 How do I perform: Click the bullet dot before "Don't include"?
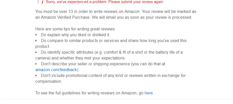coord(36,76)
